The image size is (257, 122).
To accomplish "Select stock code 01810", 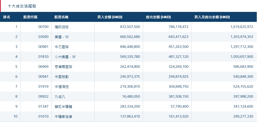I will coord(44,57).
